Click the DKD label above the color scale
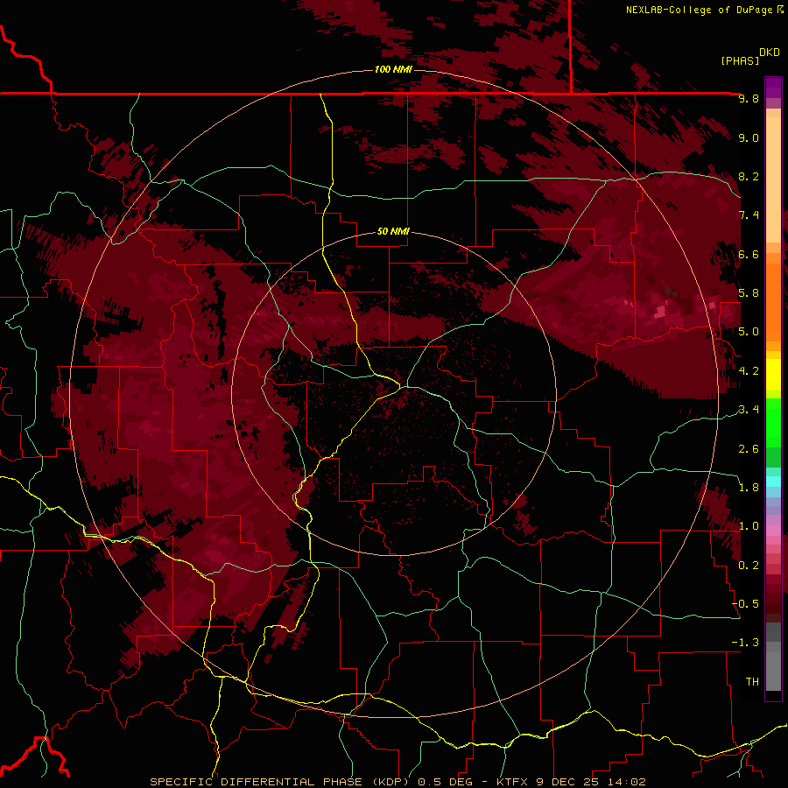Screen dimensions: 788x788 (x=770, y=53)
